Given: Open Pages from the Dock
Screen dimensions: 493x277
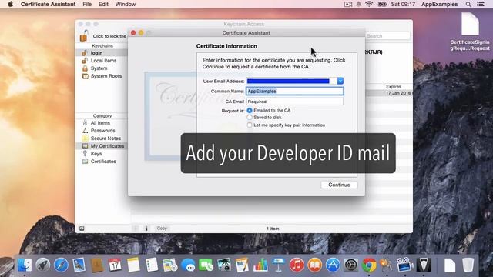Looking at the screenshot, I should coord(242,265).
